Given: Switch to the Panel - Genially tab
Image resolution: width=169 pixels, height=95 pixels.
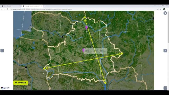Looking at the screenshot, I should click(11, 6).
